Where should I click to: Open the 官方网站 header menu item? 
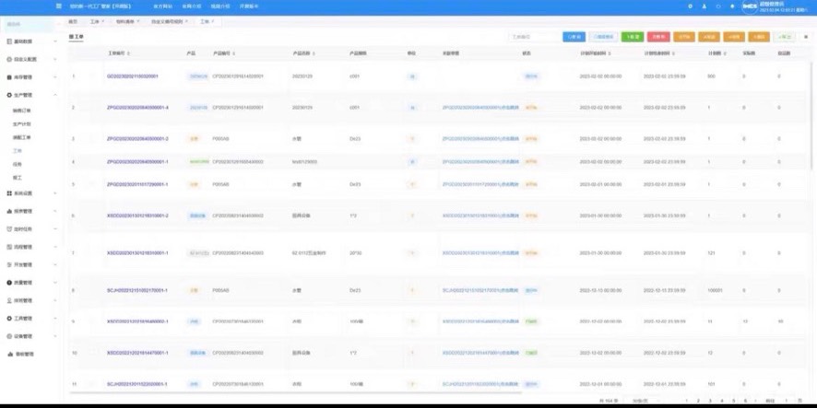point(162,6)
